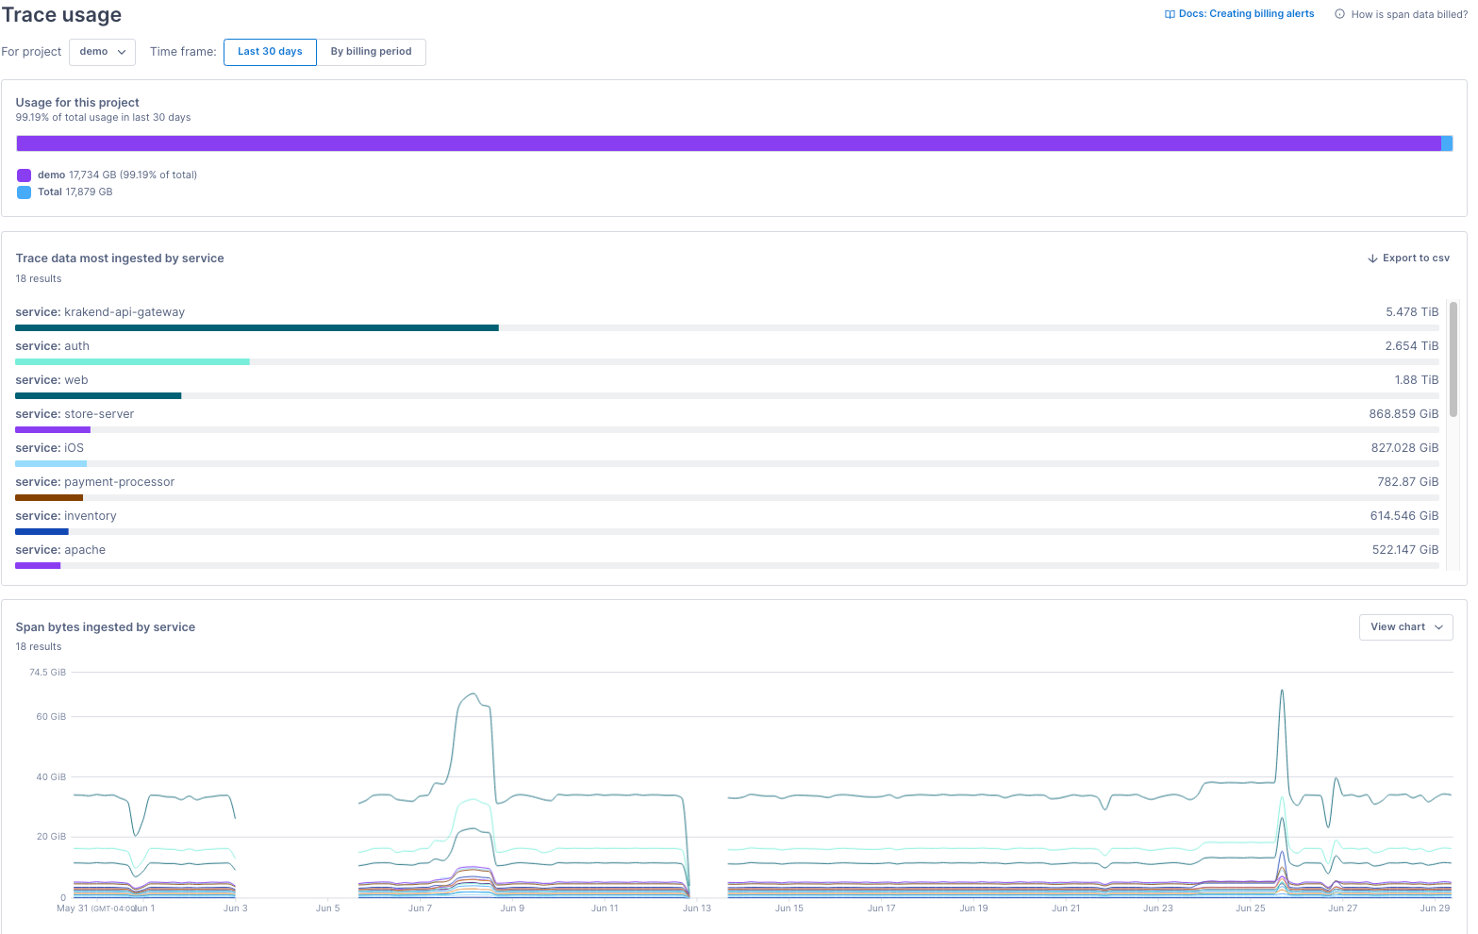Toggle the store-server series in the chart

tap(53, 429)
